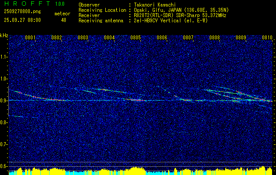Click the date stamp 25.09.27 08:00
This screenshot has height=175, width=276.
pos(22,20)
